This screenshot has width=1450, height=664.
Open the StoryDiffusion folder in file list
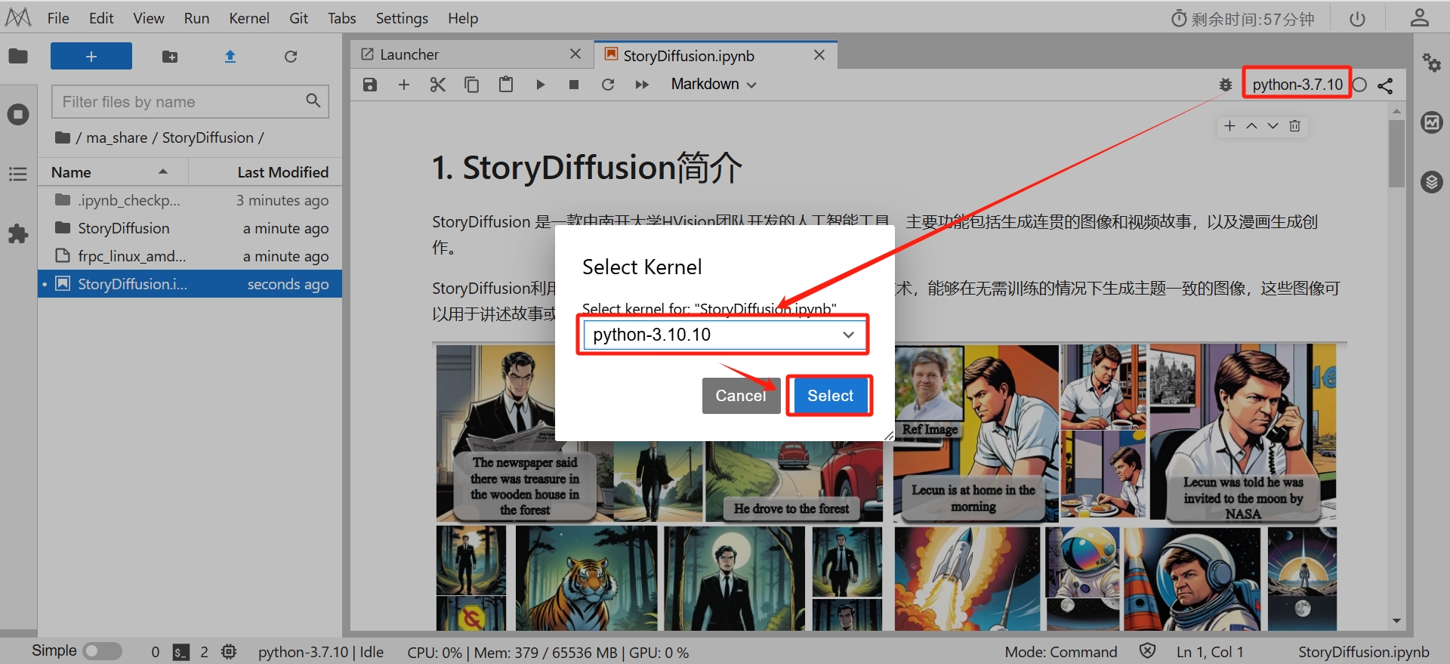pos(124,228)
